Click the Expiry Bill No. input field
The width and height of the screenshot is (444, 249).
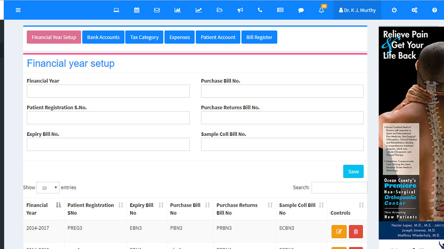tap(108, 144)
